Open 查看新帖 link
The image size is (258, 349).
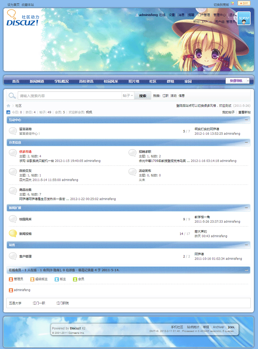click(x=244, y=112)
